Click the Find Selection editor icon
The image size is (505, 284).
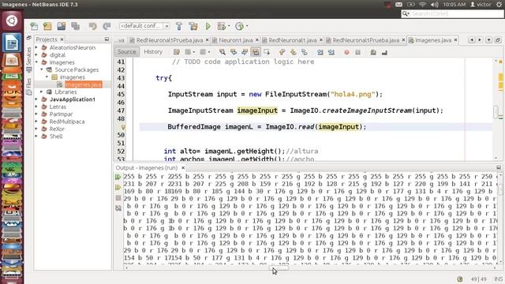(x=223, y=52)
